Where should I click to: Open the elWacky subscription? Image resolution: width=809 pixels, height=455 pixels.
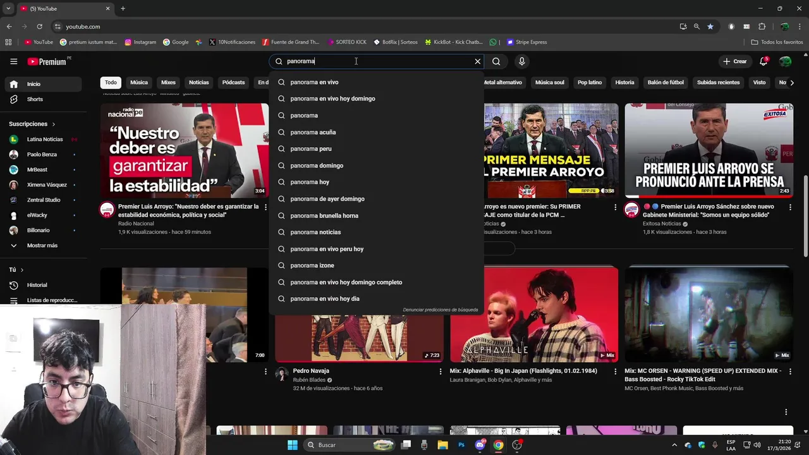click(43, 215)
